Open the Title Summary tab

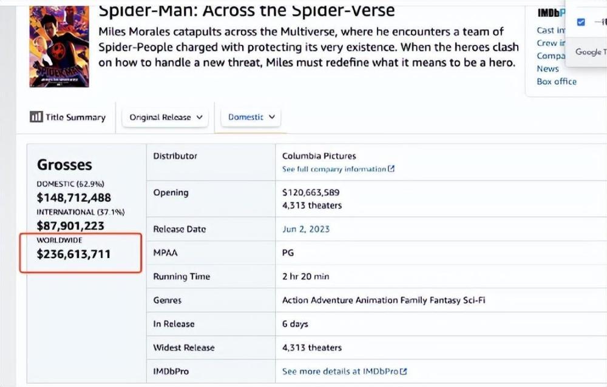point(67,117)
